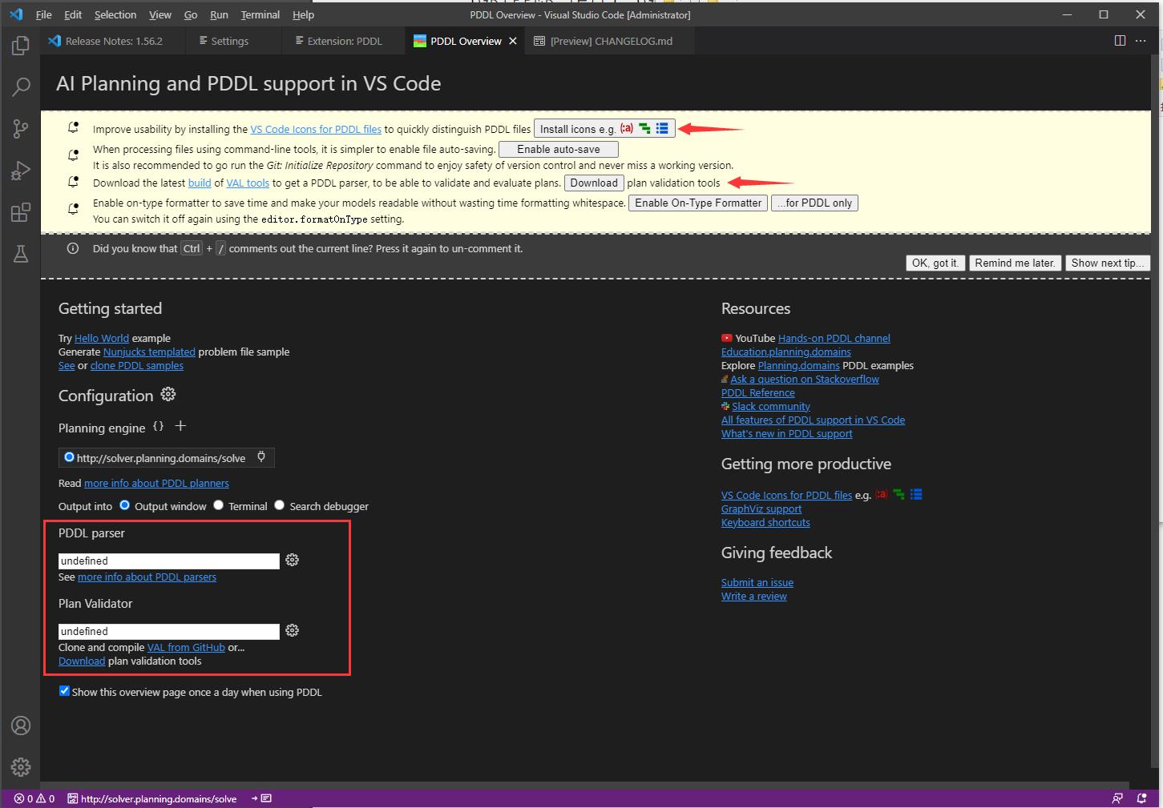
Task: Click the gear beside PDDL parser field
Action: pos(292,560)
